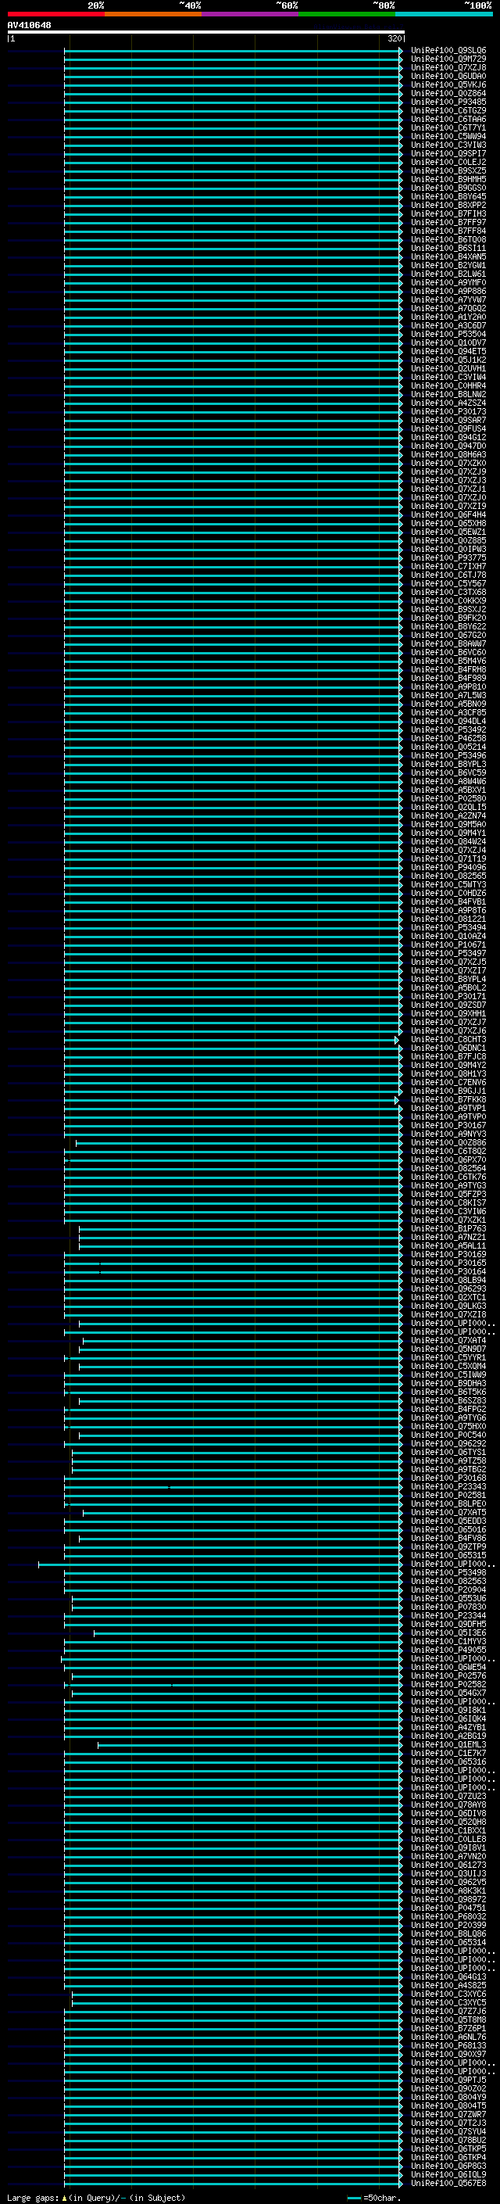Screen dimensions: 500x2204
Task: Select the query name AV410648
Action: (29, 26)
